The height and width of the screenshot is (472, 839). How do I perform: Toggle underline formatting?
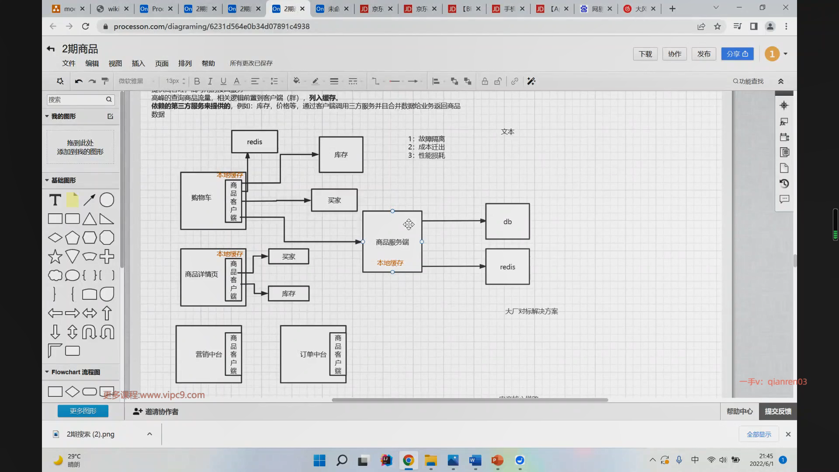(223, 81)
